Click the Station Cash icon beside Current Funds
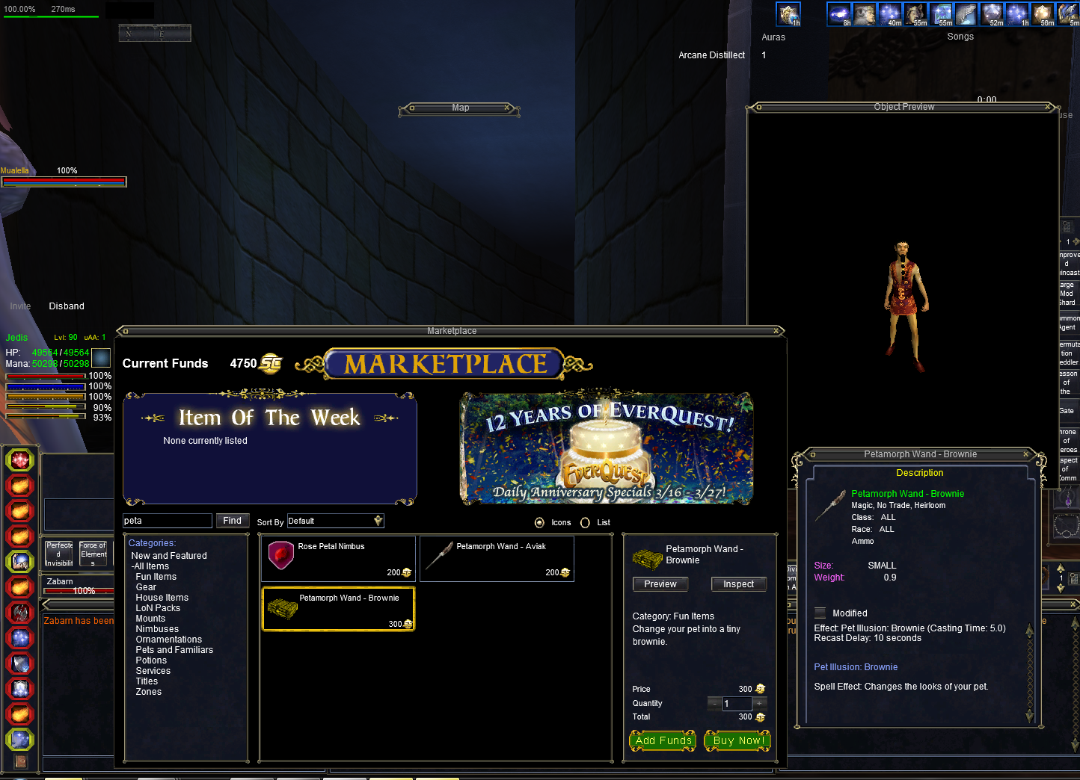The width and height of the screenshot is (1080, 780). 271,364
